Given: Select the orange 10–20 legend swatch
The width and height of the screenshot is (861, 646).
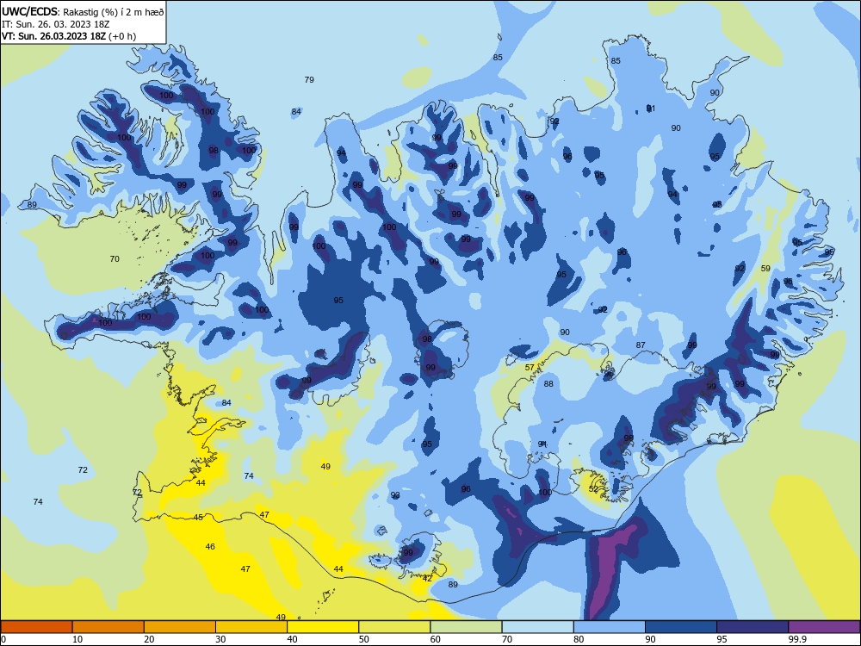Looking at the screenshot, I should (x=108, y=627).
